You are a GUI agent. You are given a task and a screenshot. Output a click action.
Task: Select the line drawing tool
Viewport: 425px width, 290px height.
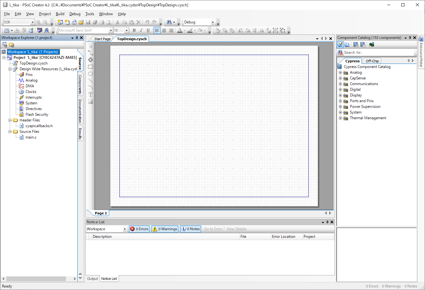coord(91,81)
